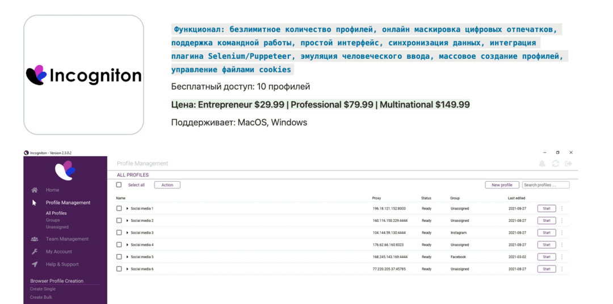Start the Social media 3 profile
This screenshot has height=304, width=613.
(547, 233)
